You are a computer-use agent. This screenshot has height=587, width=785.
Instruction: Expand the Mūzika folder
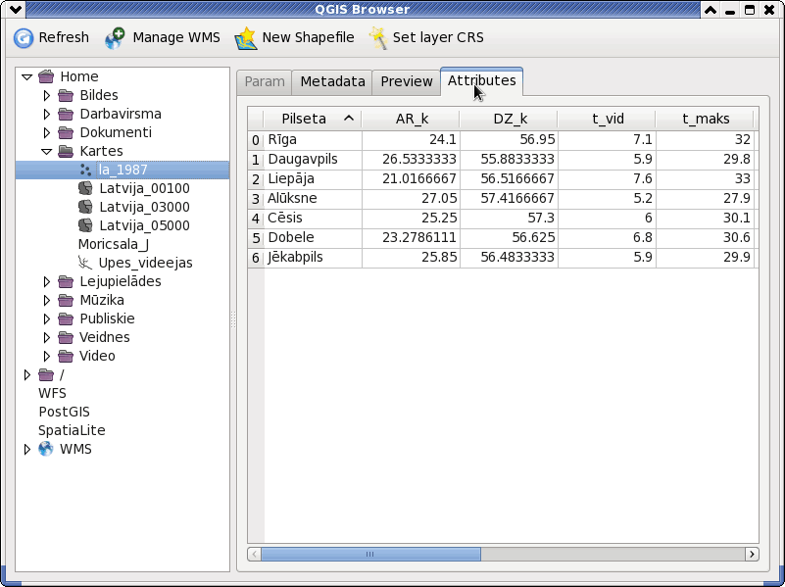(47, 300)
